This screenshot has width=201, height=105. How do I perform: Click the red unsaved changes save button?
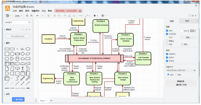tap(68, 11)
